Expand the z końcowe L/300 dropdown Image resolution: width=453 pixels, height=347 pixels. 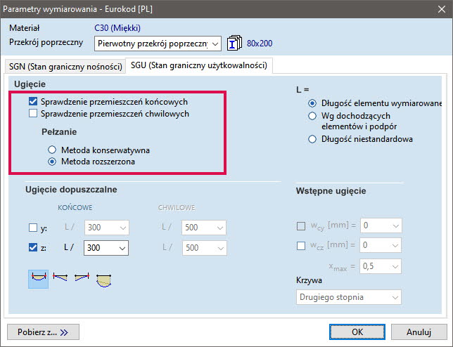(122, 247)
